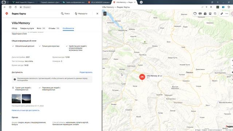Open browser menu icon at top-left corner

4,2
